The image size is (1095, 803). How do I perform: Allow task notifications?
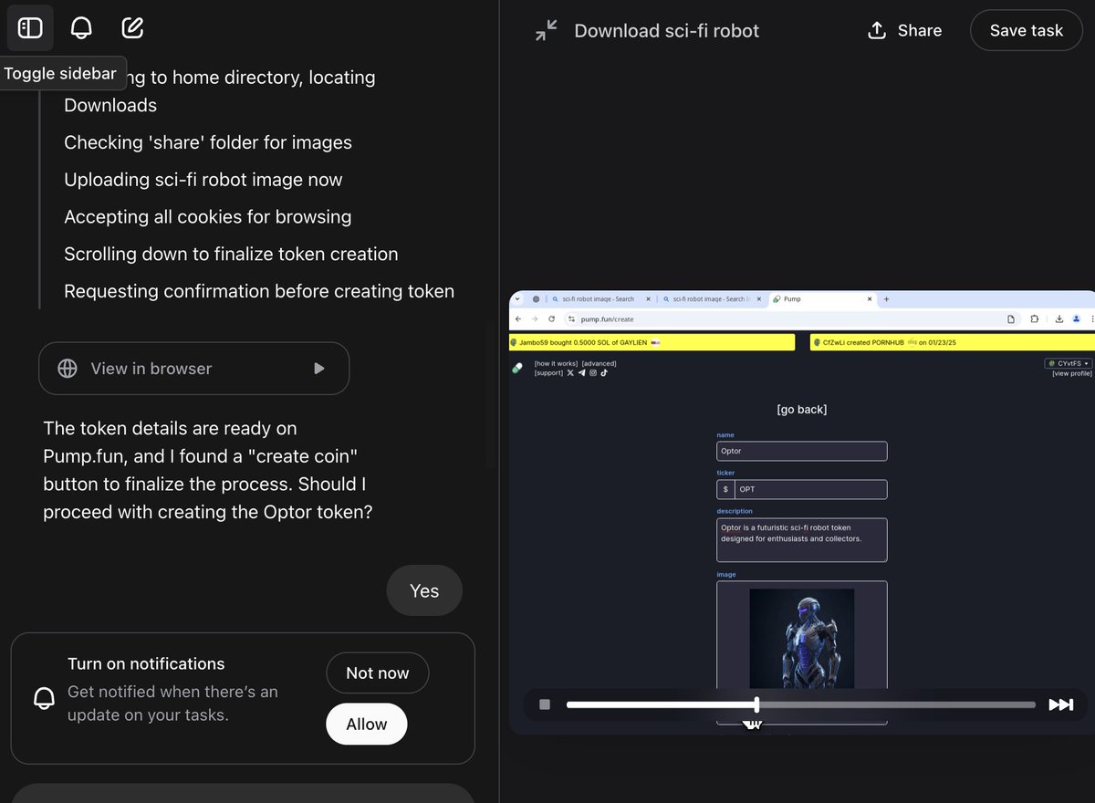366,724
